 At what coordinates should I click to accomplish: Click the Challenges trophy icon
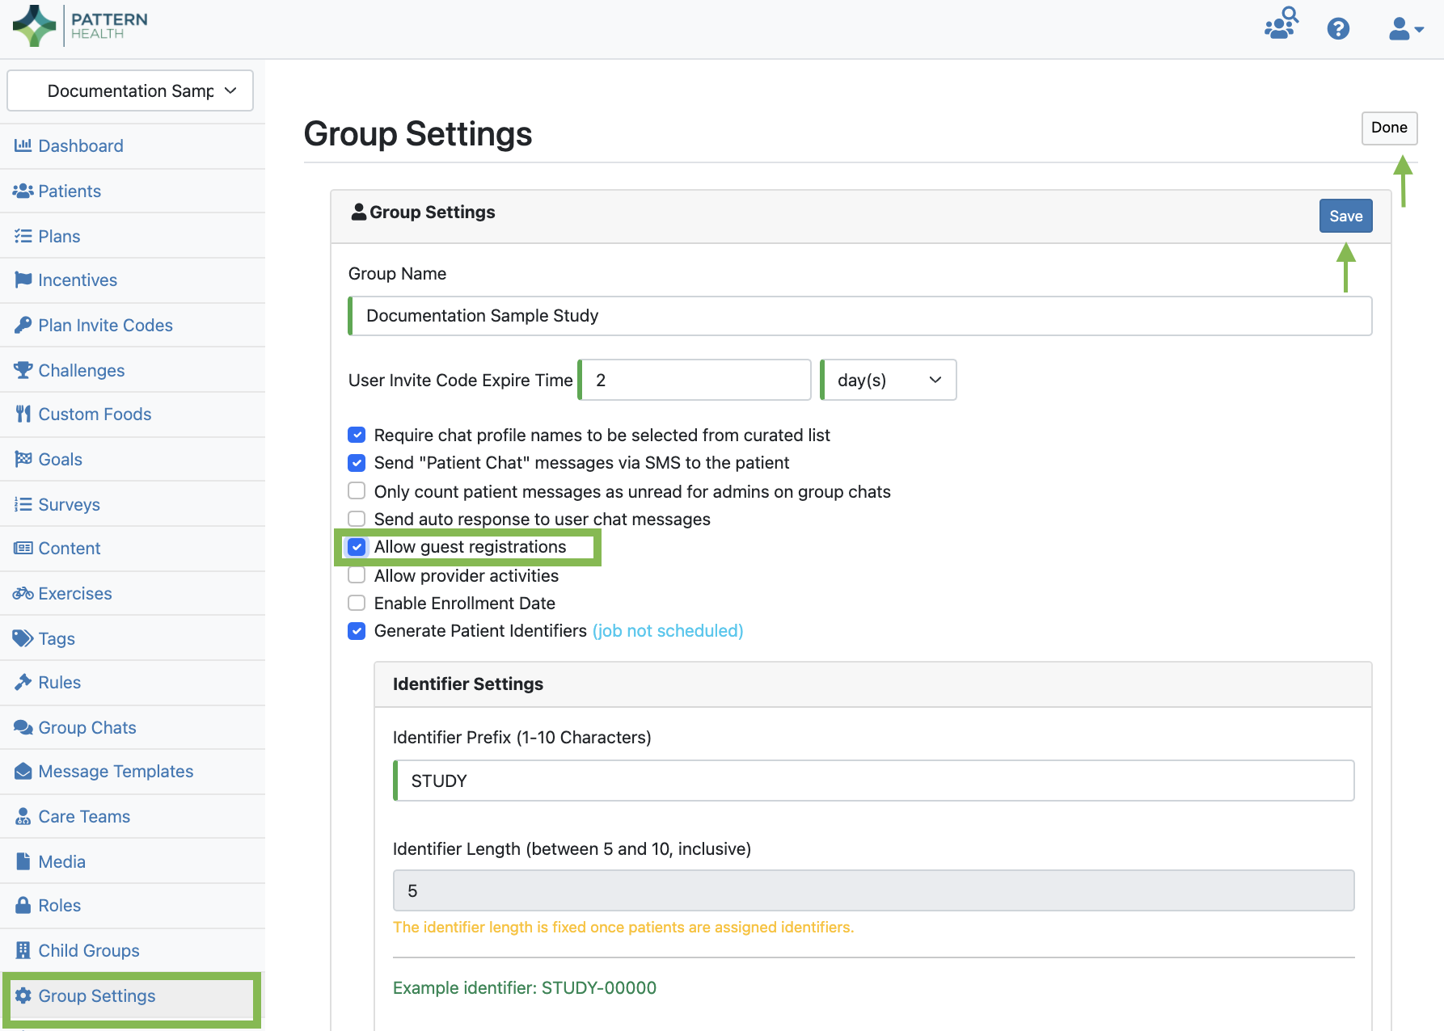click(x=23, y=370)
